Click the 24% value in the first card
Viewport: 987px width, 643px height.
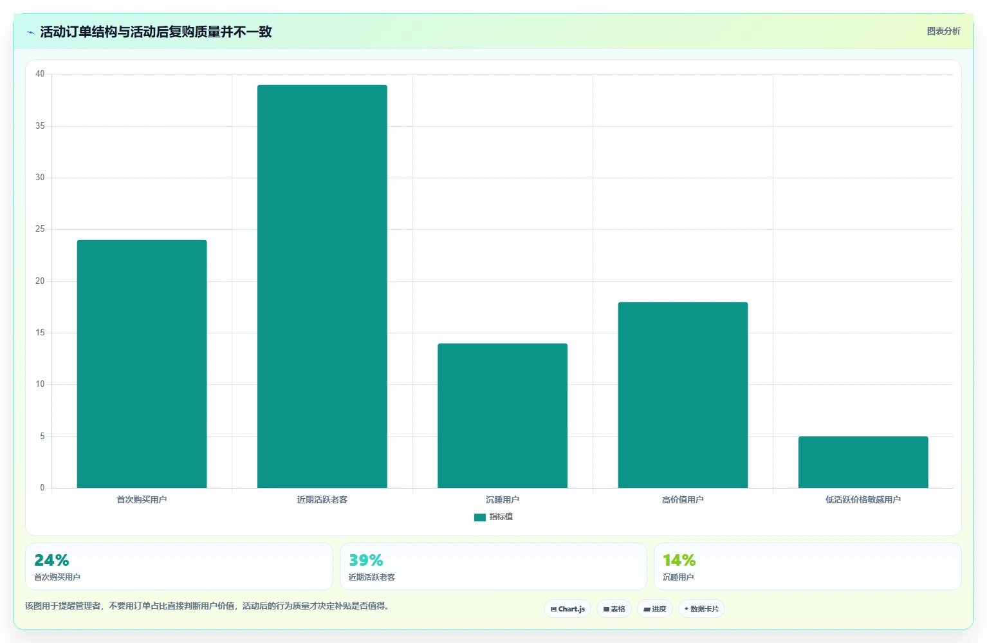click(51, 560)
